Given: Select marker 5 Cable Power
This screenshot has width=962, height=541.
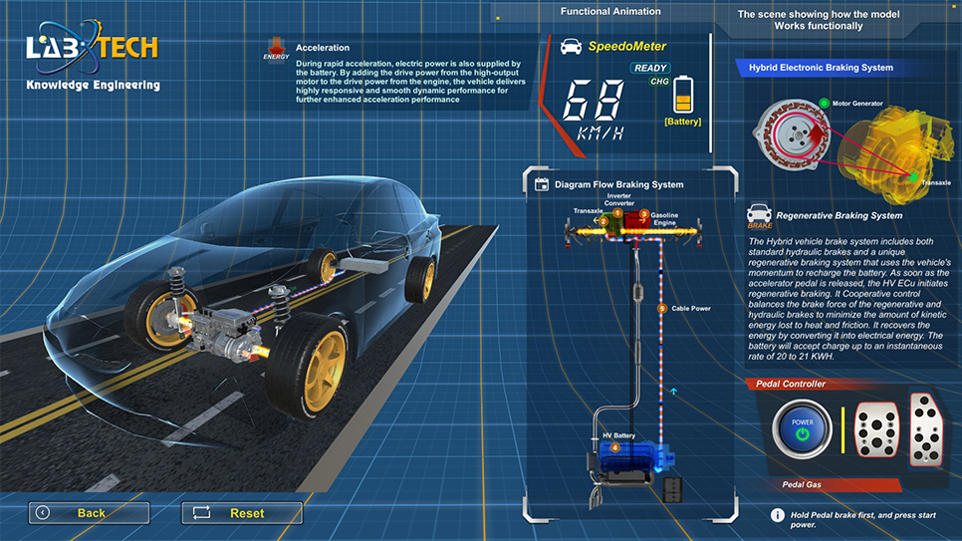Looking at the screenshot, I should tap(662, 309).
